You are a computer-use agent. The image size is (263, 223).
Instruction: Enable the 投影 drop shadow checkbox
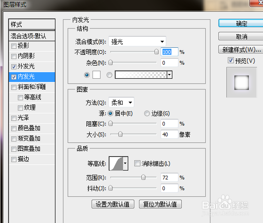click(x=14, y=46)
